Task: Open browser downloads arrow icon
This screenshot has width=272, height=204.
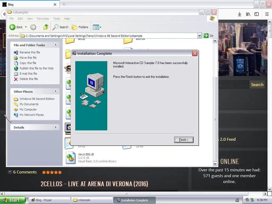Action: [240, 14]
